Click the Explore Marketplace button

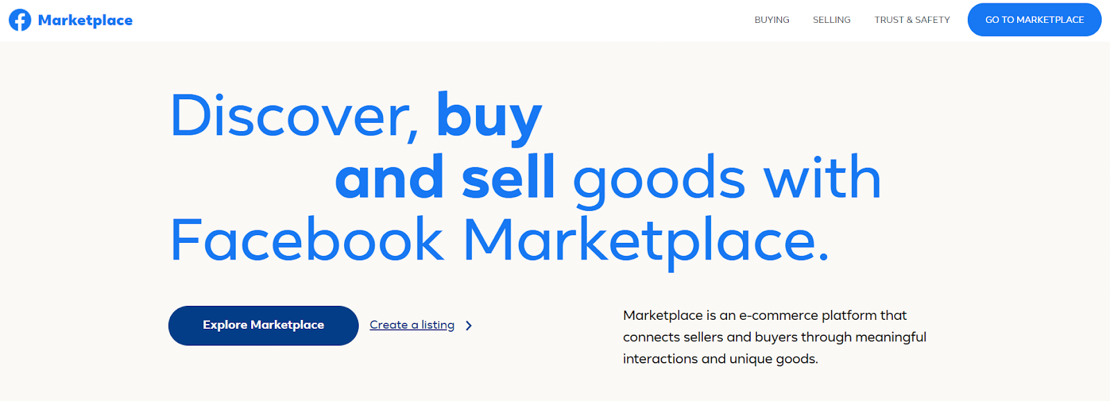264,325
